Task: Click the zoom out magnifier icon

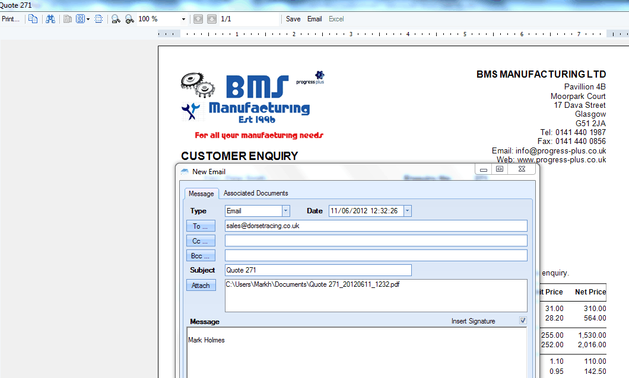Action: pos(116,19)
